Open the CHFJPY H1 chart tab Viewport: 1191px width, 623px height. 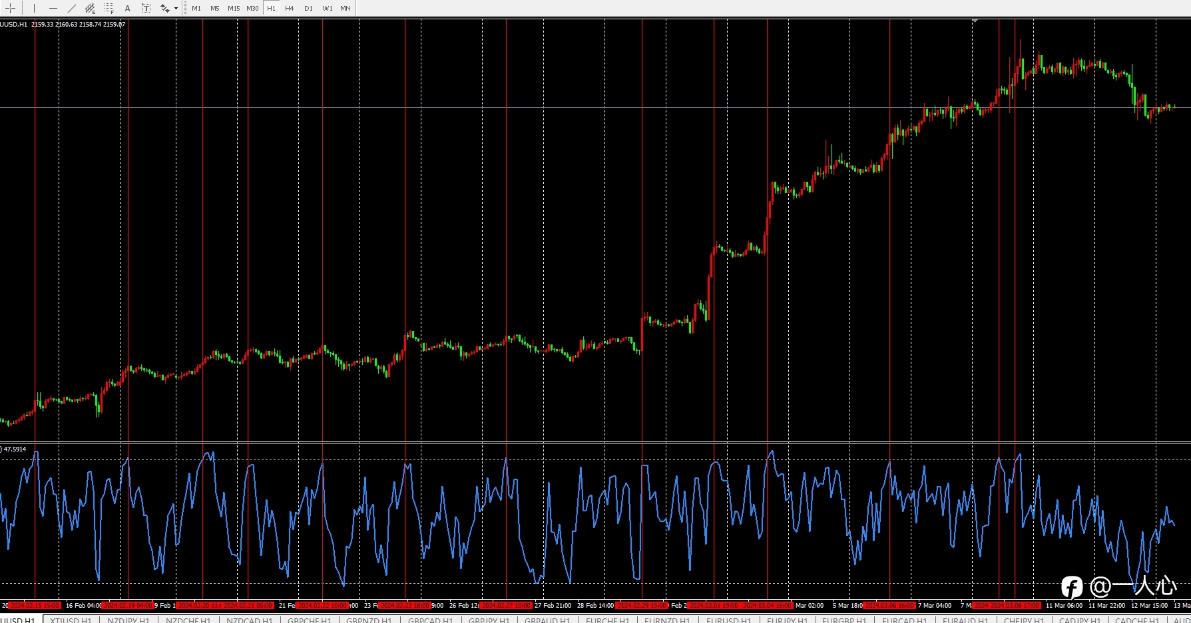click(1024, 620)
